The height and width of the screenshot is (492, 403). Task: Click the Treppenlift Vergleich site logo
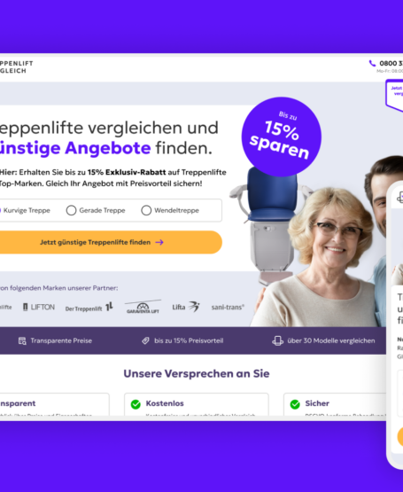tap(16, 67)
